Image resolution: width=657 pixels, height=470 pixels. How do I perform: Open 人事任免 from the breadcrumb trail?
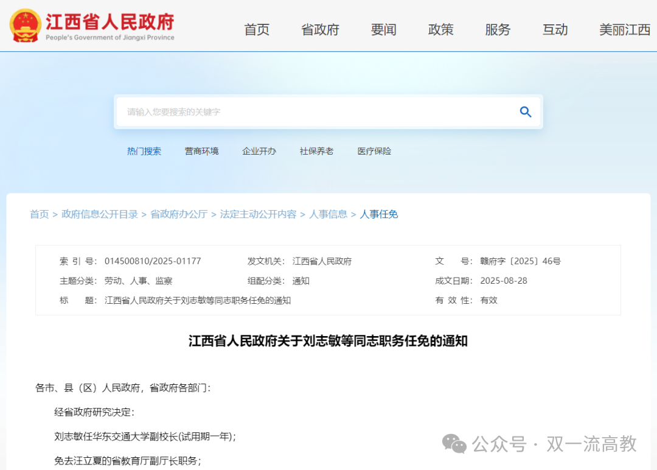tap(379, 214)
